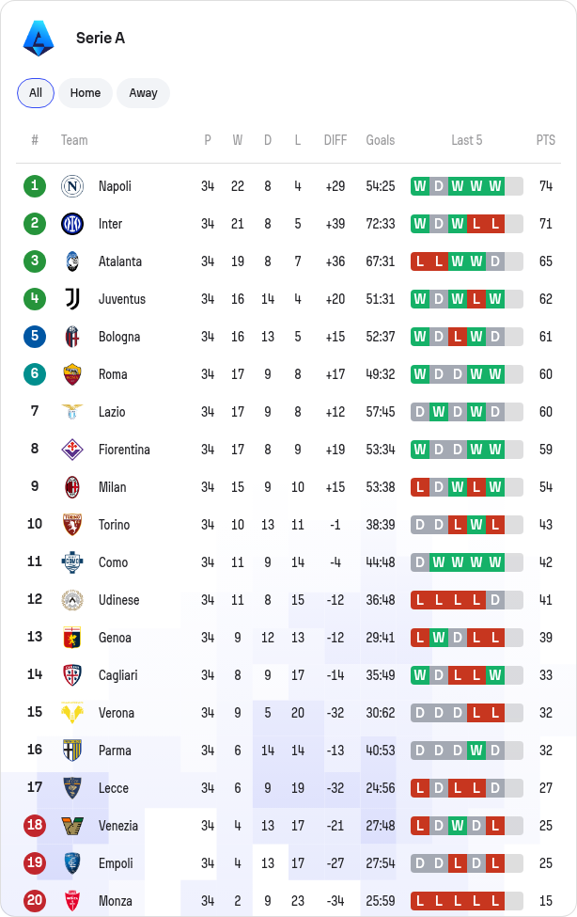Screen dimensions: 577x917
Task: Open Juventus via its team logo
Action: (72, 299)
